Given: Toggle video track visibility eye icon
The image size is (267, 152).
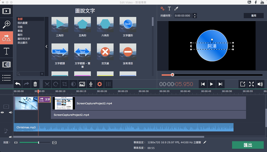Looking at the screenshot, I should tap(2, 113).
